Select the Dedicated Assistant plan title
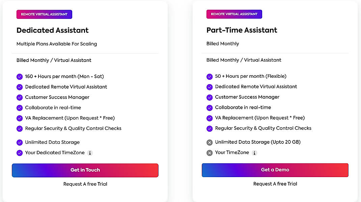Image resolution: width=361 pixels, height=202 pixels. click(x=52, y=30)
